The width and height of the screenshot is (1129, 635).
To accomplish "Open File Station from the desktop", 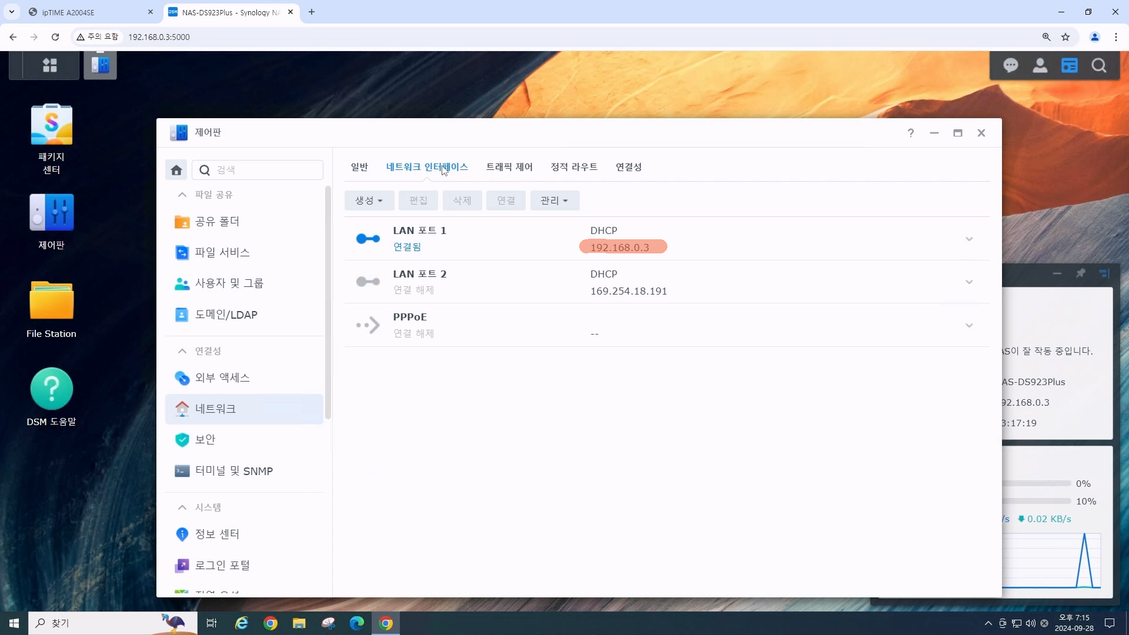I will pyautogui.click(x=51, y=301).
